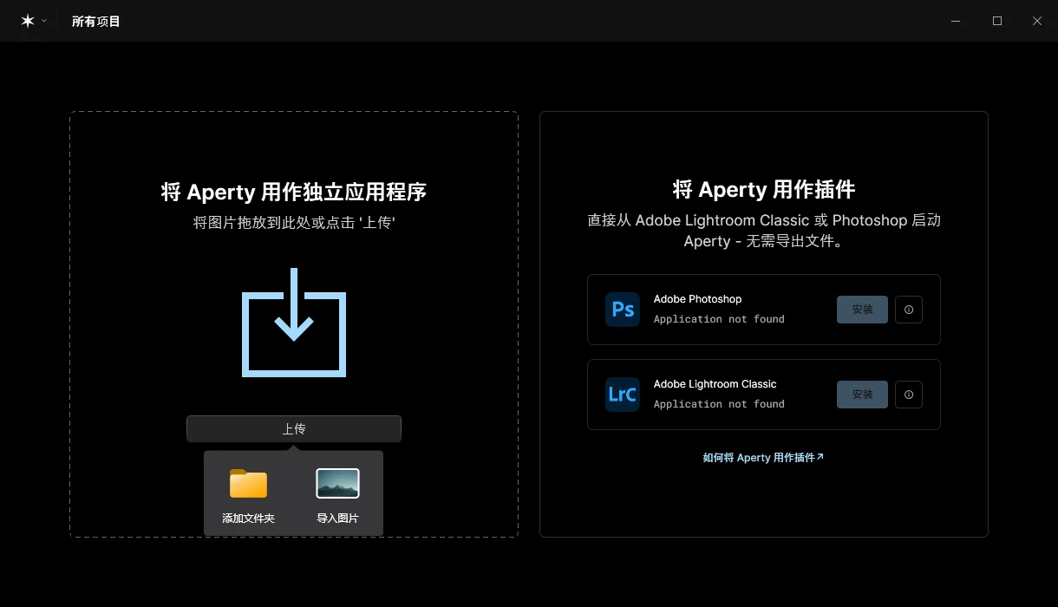The height and width of the screenshot is (607, 1058).
Task: Open info icon for Adobe Lightroom Classic
Action: (x=909, y=395)
